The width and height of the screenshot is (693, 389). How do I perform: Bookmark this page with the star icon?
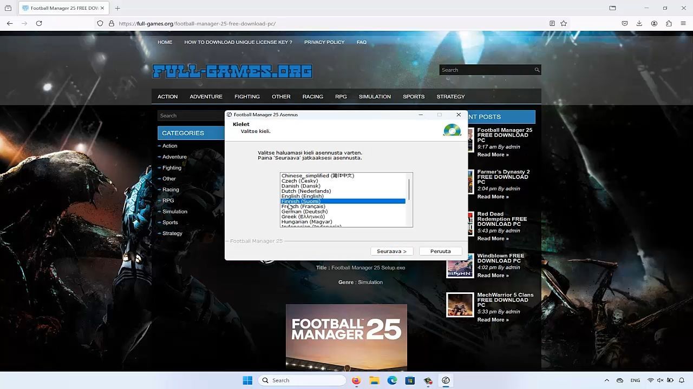coord(564,23)
